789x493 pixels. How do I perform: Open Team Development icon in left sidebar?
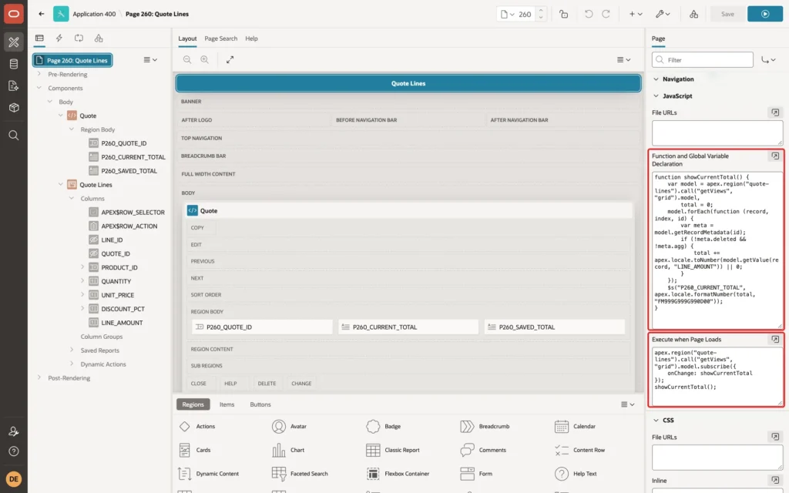pyautogui.click(x=14, y=86)
